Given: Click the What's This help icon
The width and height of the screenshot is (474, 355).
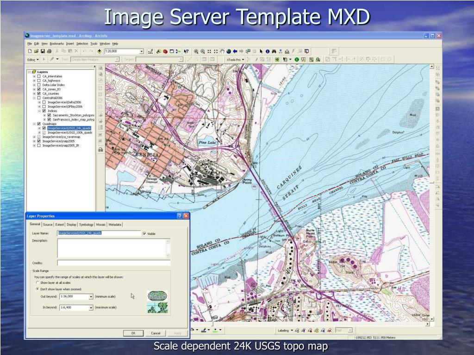Looking at the screenshot, I should (x=186, y=51).
